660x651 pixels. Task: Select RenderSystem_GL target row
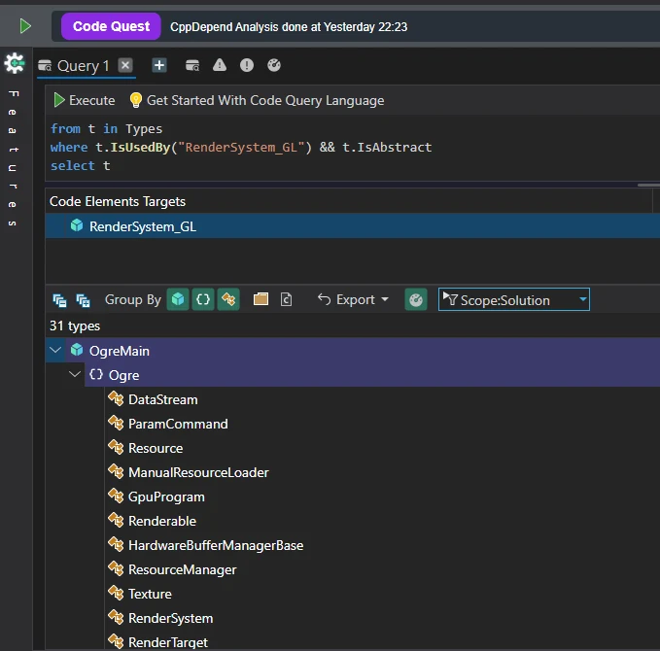point(352,226)
